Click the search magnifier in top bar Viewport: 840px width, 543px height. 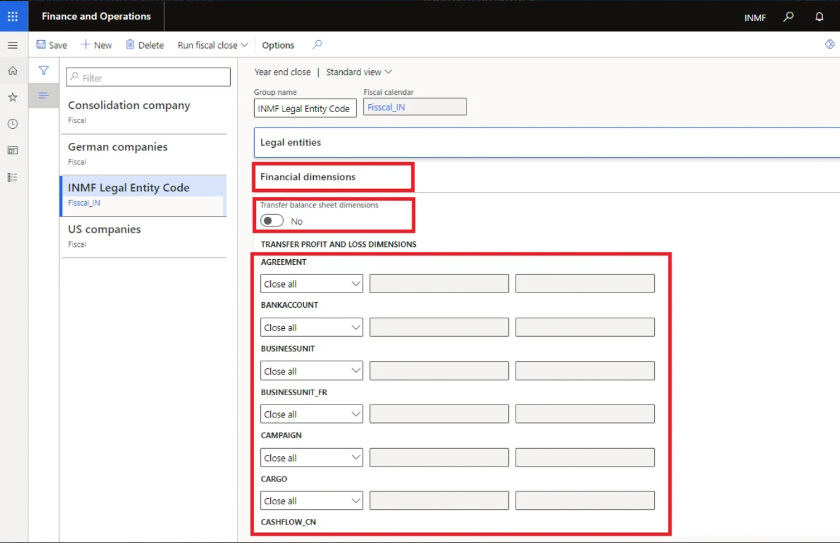click(788, 17)
